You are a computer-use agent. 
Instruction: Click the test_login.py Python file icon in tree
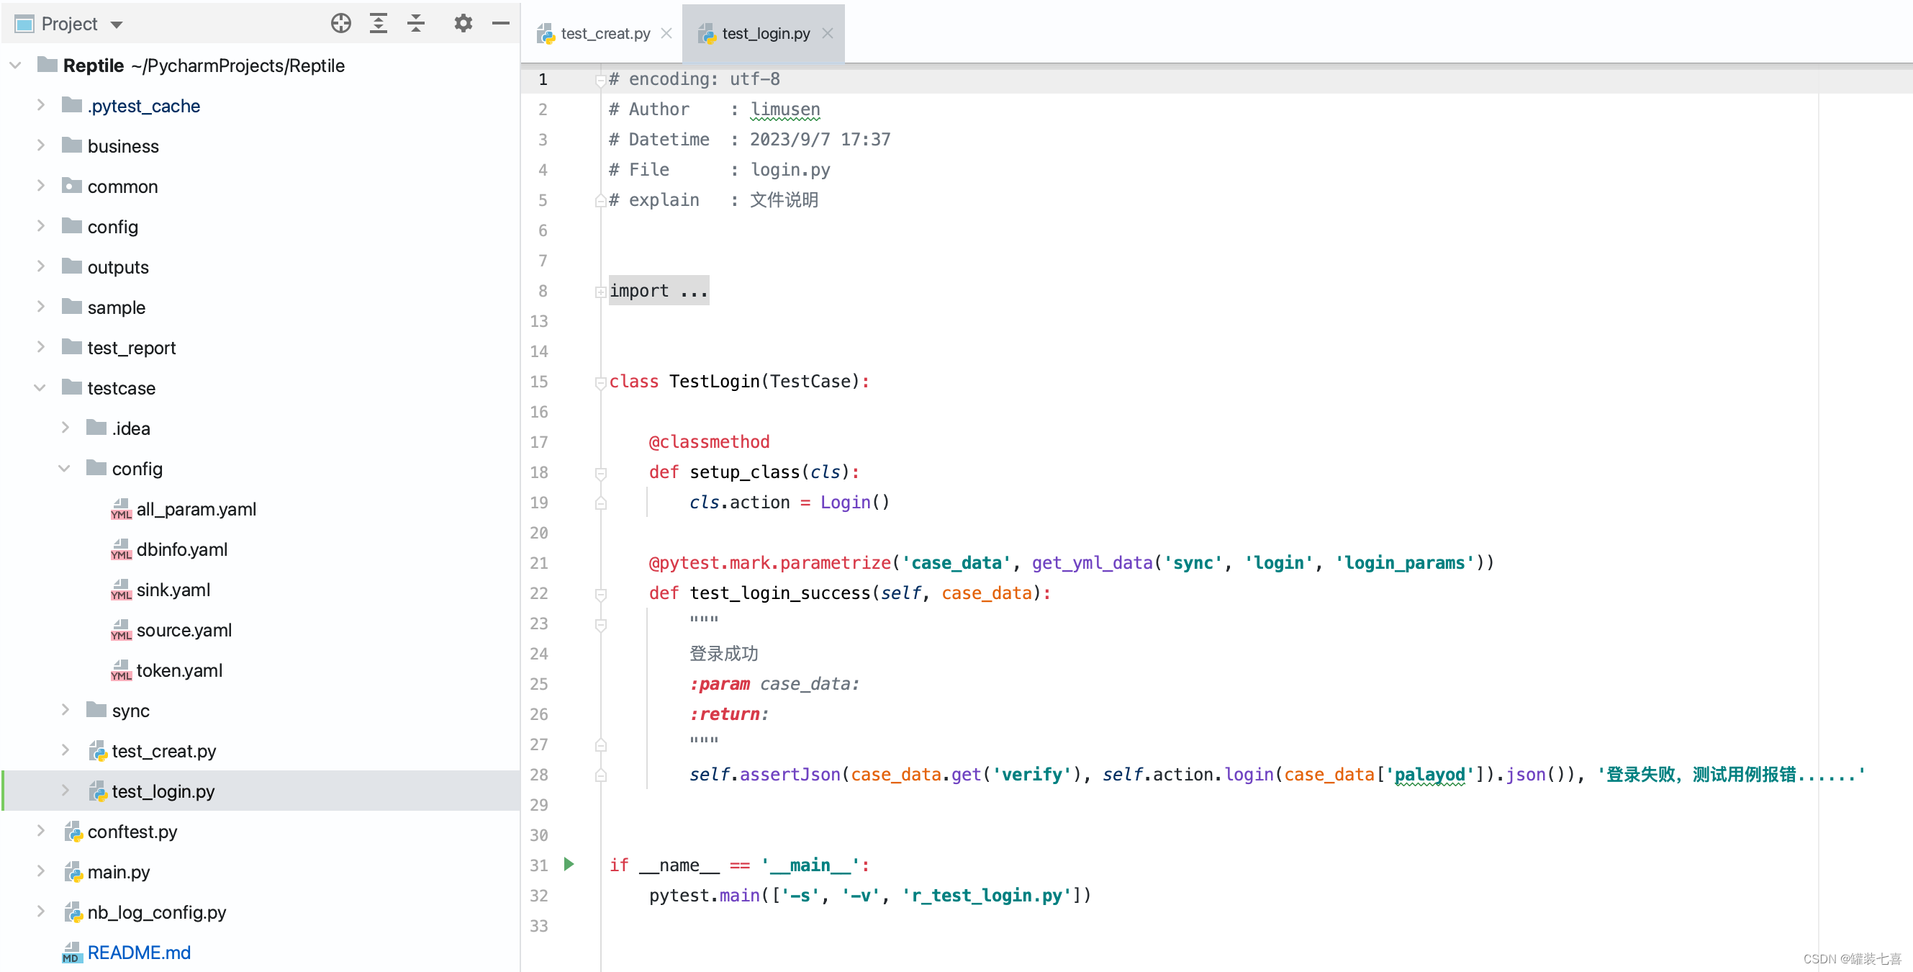(x=98, y=791)
